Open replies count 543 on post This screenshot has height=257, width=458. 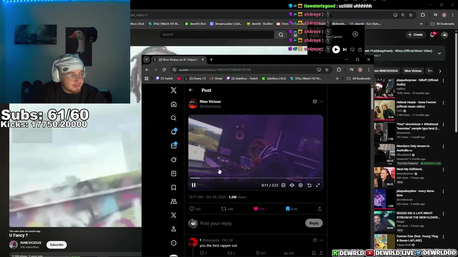click(195, 209)
